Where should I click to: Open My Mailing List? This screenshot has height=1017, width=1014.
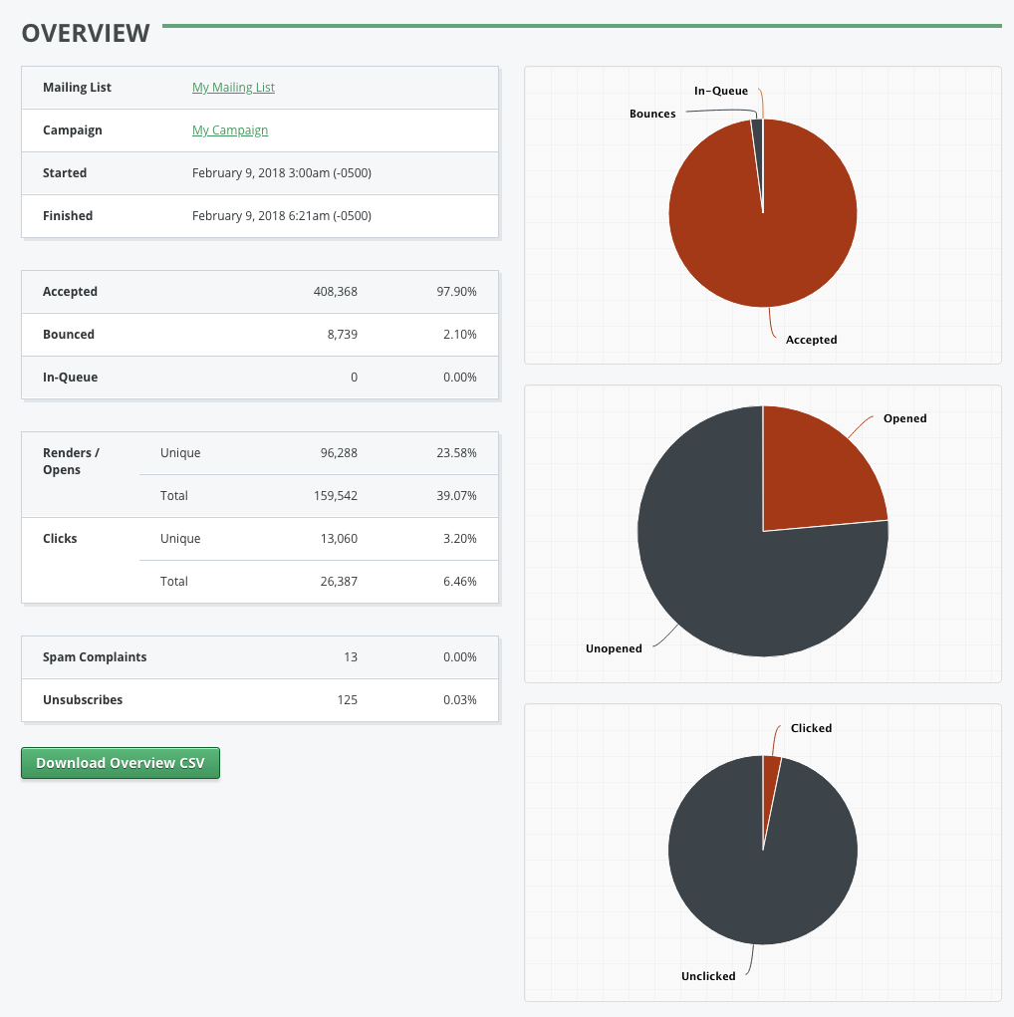(233, 87)
